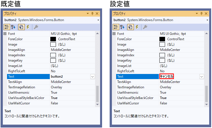Select TextImageRelation property in right panel
Screen dimensions: 212x128
[137, 87]
